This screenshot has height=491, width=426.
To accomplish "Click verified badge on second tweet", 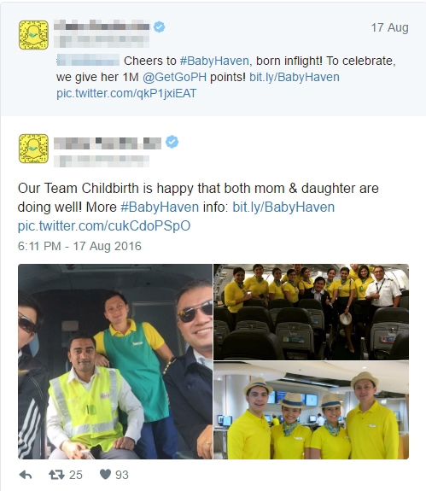I will pyautogui.click(x=172, y=142).
